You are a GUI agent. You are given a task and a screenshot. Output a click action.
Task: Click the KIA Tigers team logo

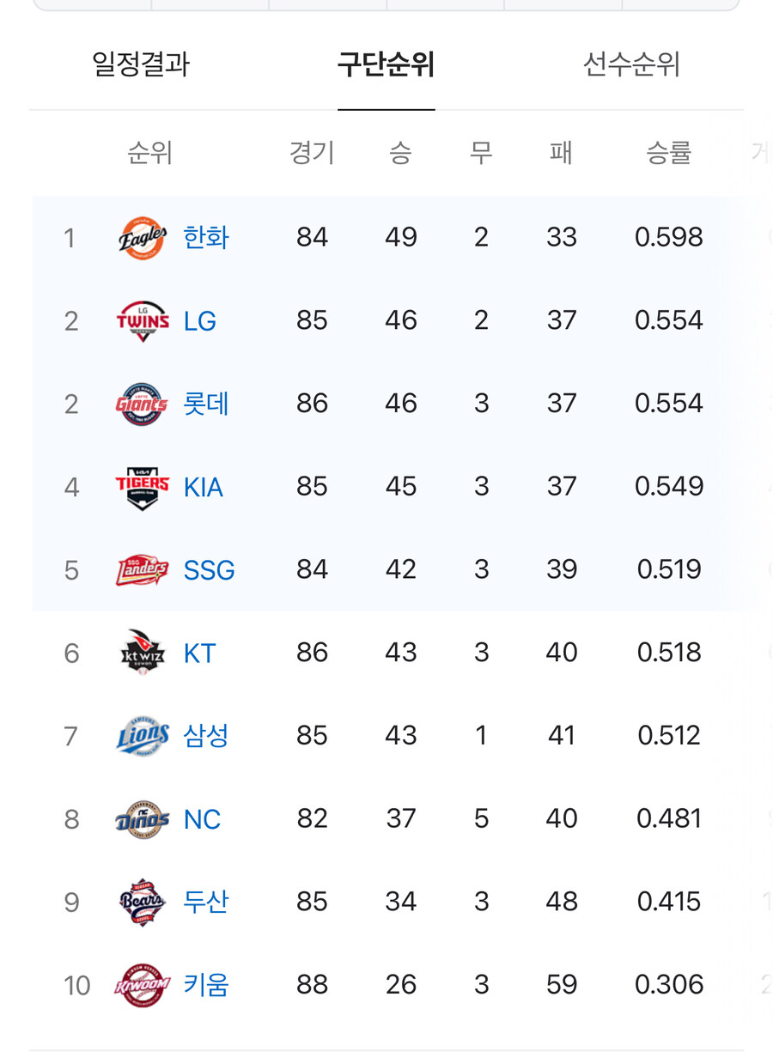click(143, 487)
